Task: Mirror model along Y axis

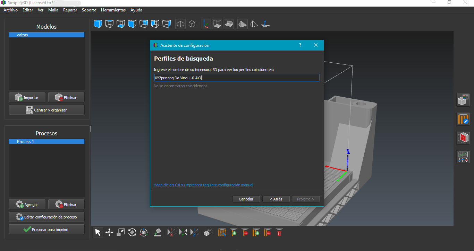Action: (x=183, y=232)
